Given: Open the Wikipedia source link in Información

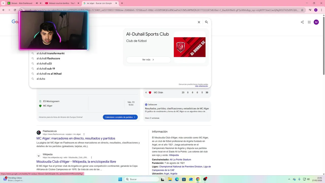Looking at the screenshot, I should coord(174,155).
